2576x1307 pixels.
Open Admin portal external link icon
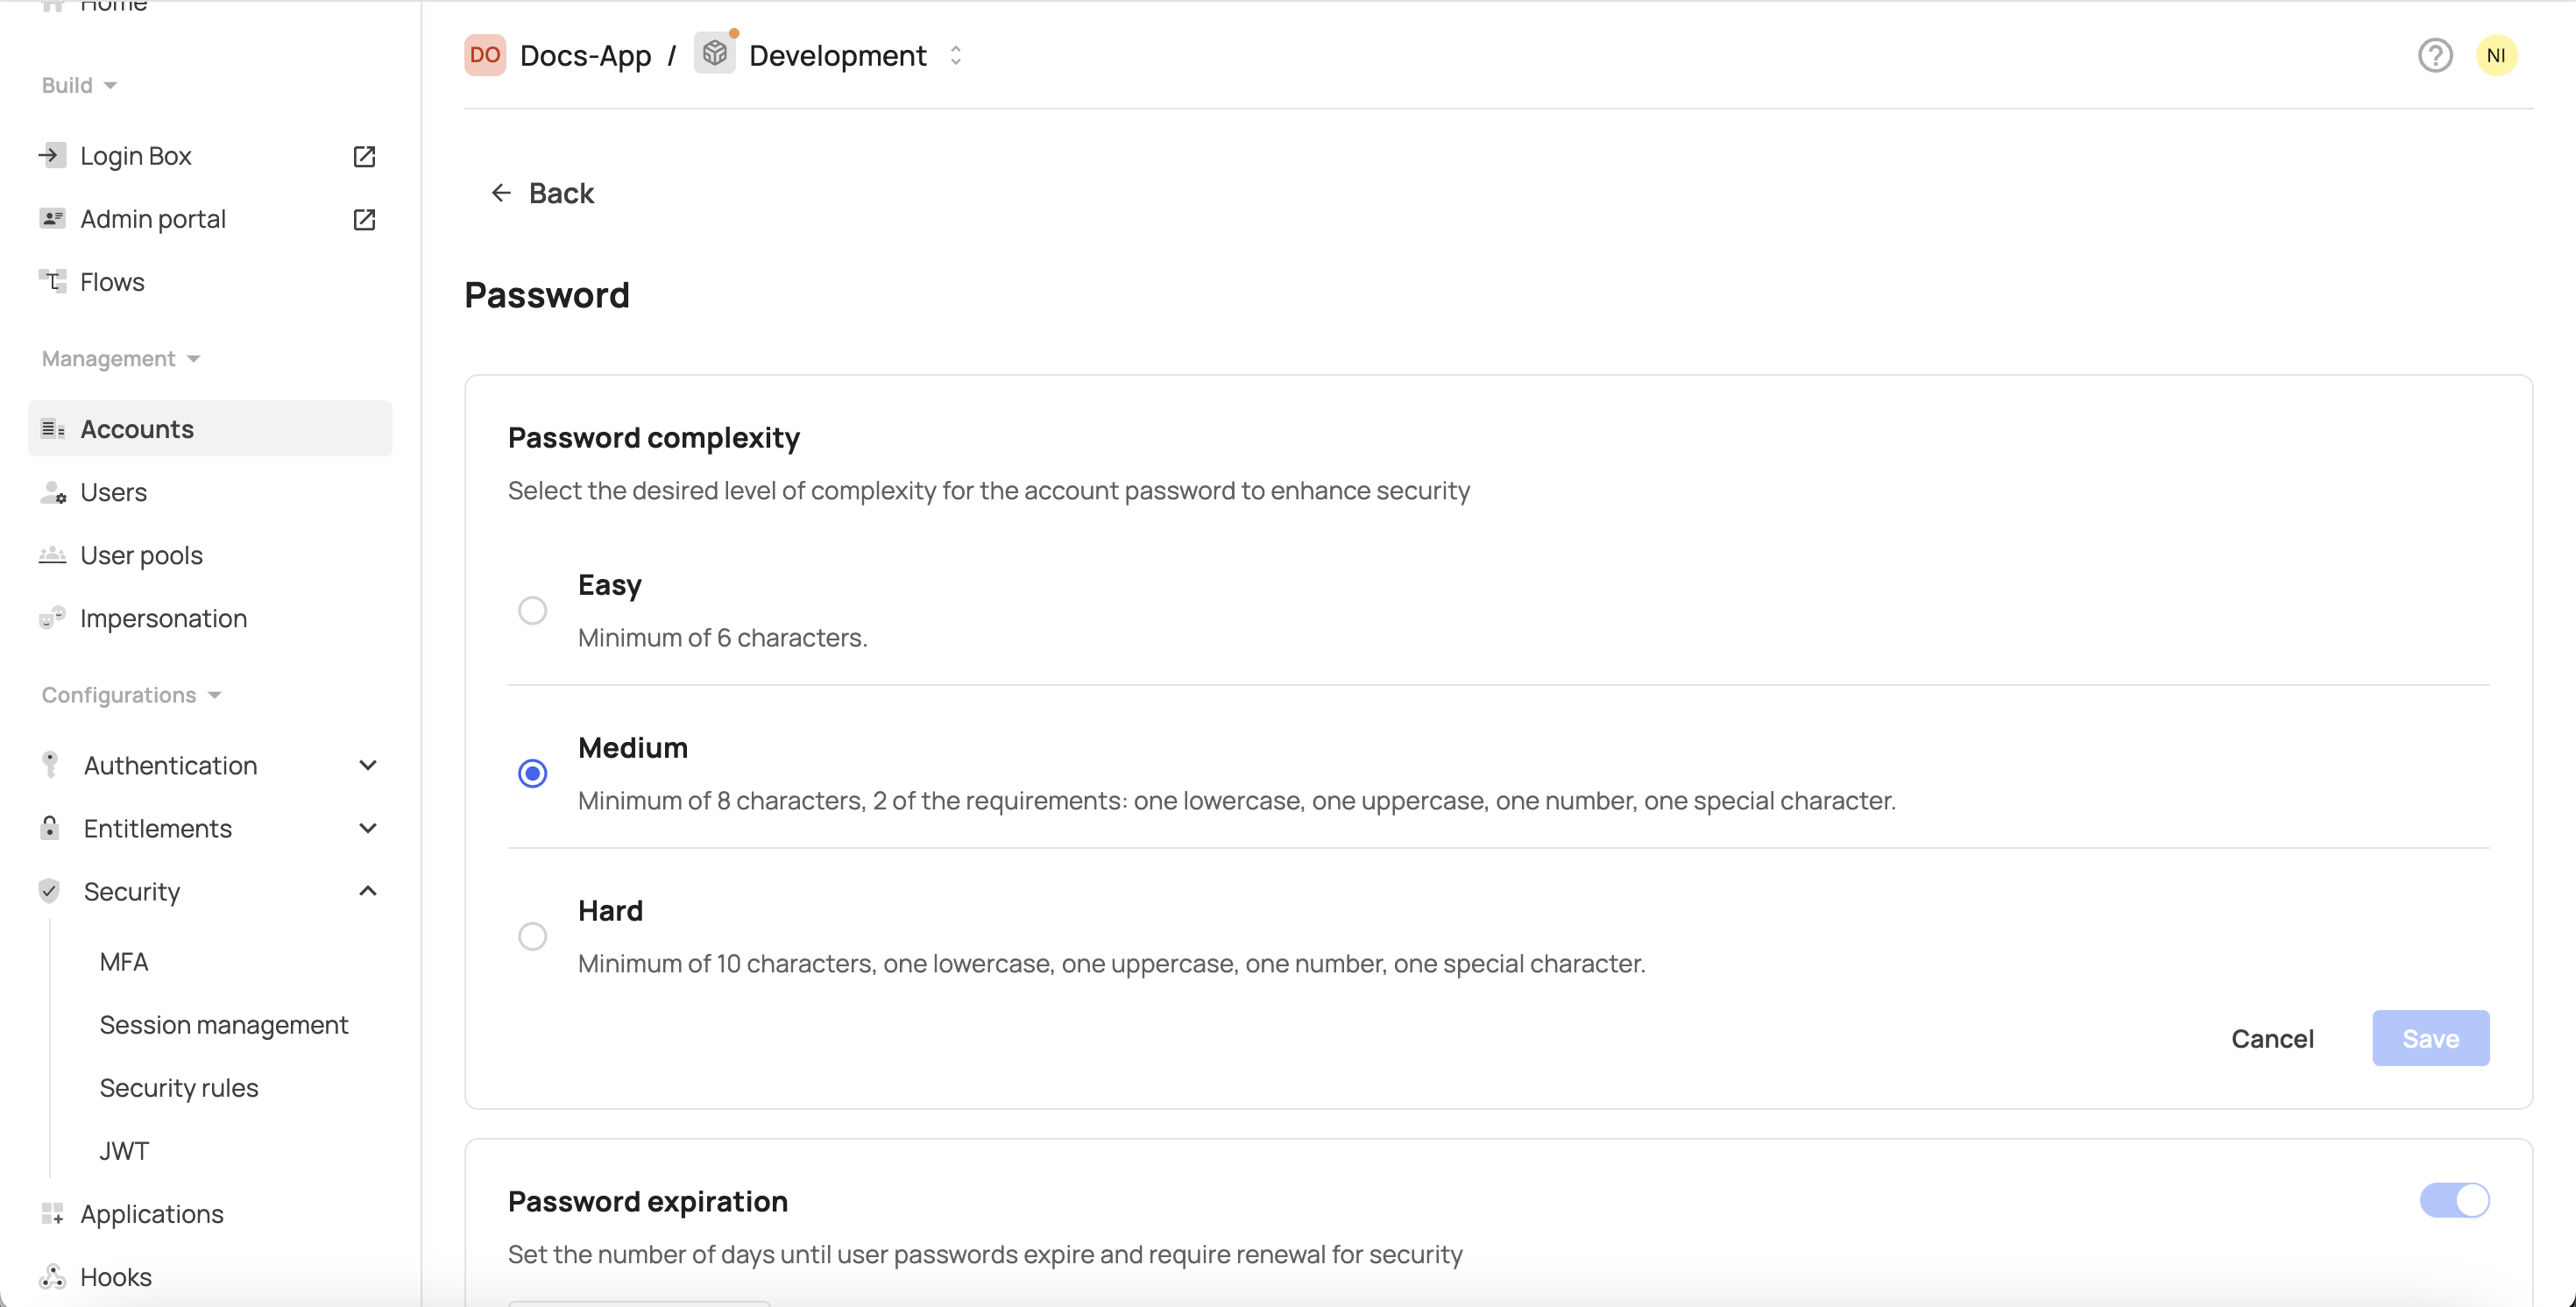[x=364, y=219]
